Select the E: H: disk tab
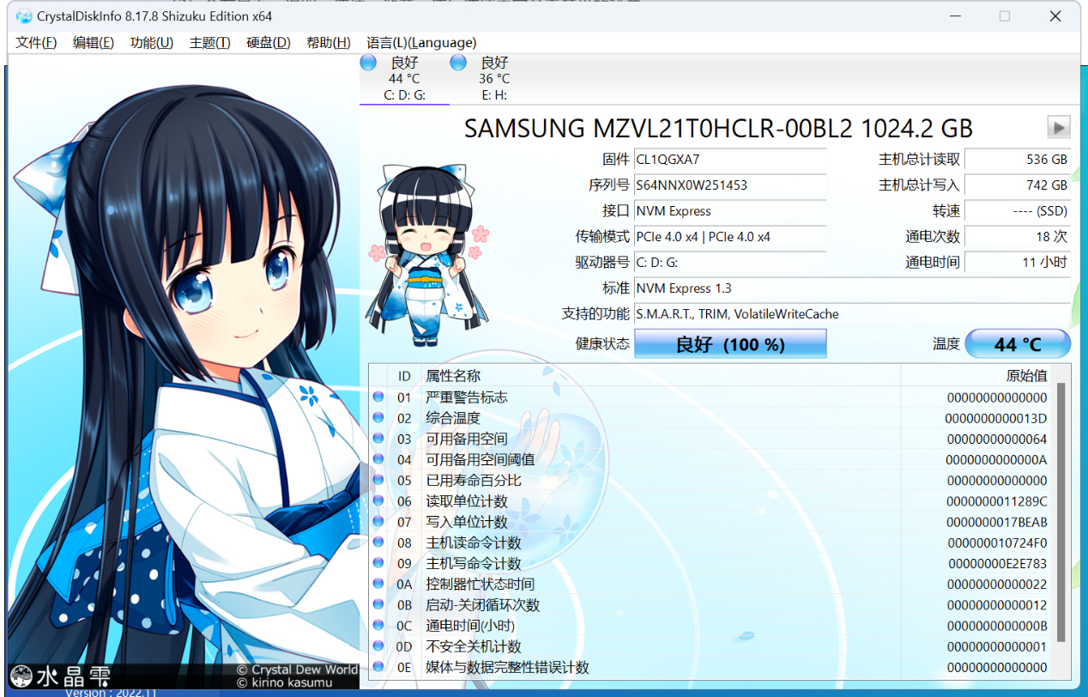Viewport: 1088px width, 697px height. pos(493,79)
